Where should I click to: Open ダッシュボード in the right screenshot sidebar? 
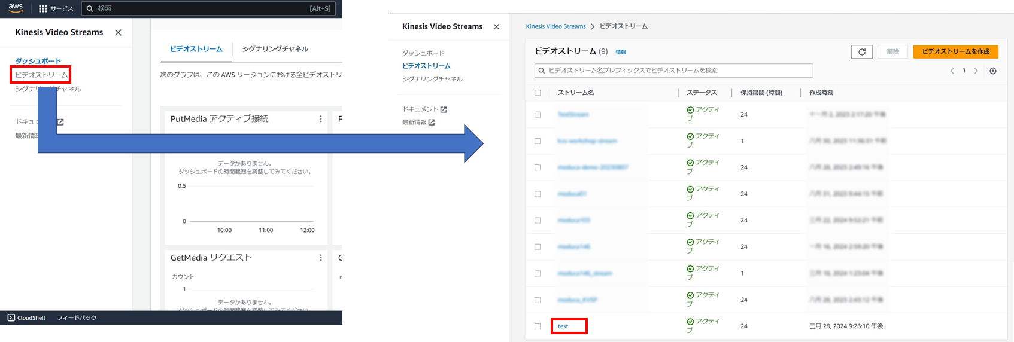[x=423, y=53]
